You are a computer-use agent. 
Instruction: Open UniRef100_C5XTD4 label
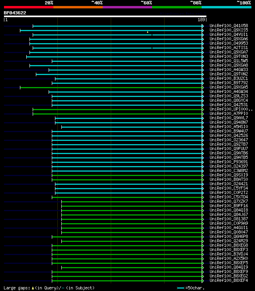point(229,197)
